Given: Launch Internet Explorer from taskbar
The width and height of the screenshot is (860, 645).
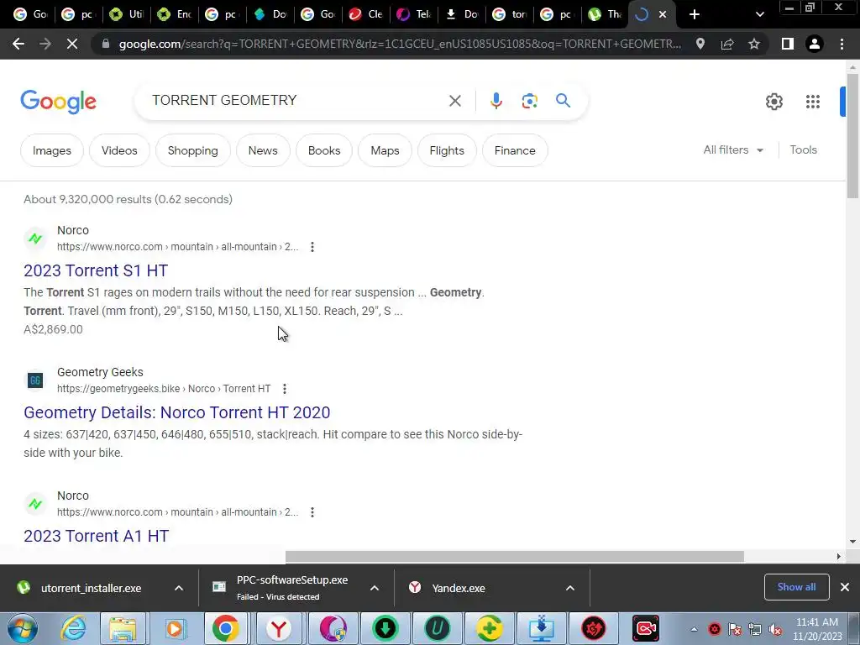Looking at the screenshot, I should pos(73,628).
